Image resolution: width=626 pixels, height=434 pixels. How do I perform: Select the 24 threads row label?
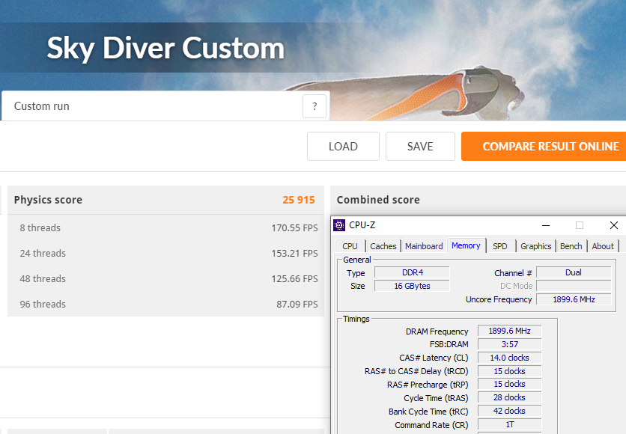tap(43, 254)
